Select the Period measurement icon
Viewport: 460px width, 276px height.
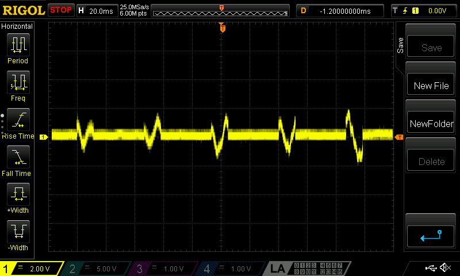18,45
